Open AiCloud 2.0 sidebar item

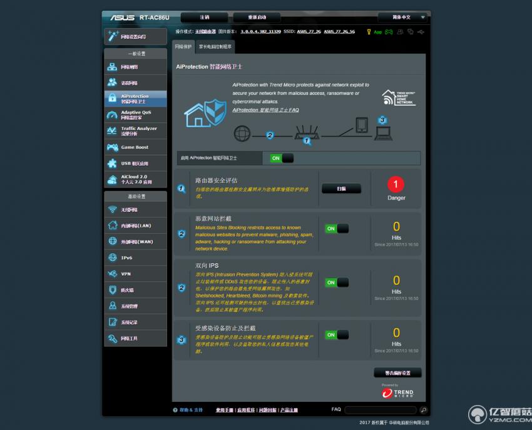(135, 179)
